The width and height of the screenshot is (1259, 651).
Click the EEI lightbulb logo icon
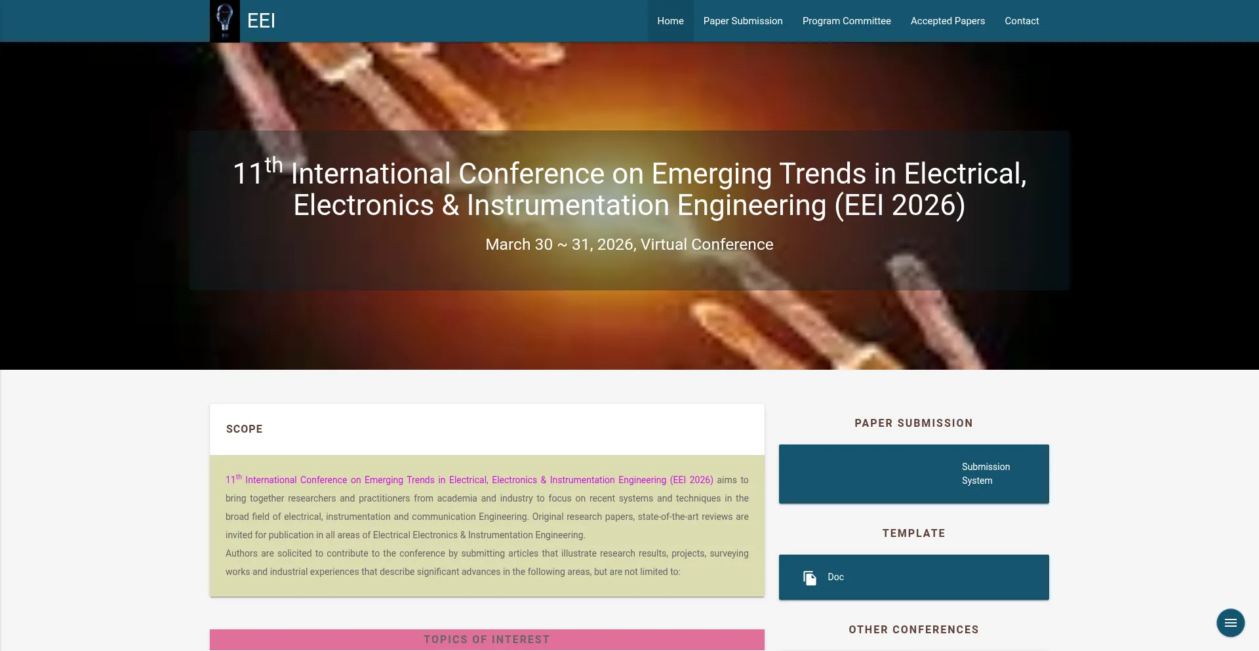[x=226, y=20]
